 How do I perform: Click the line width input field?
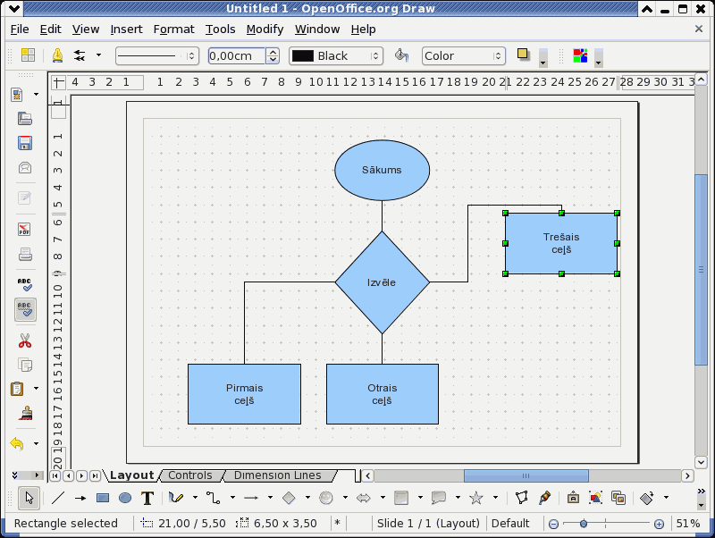(x=237, y=55)
